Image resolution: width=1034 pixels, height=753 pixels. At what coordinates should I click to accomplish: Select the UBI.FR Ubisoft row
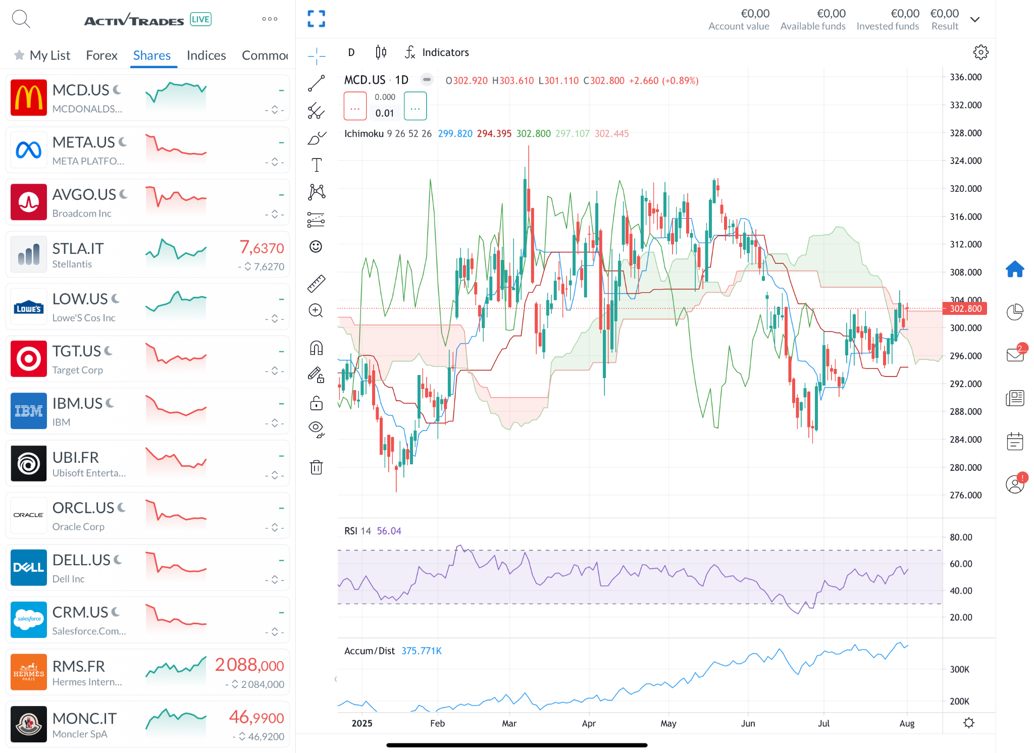click(x=147, y=463)
